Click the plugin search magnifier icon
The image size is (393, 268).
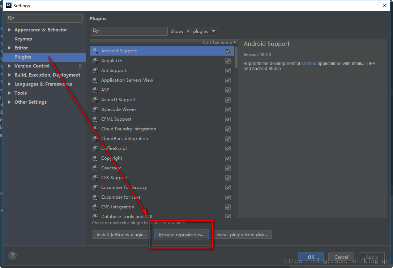coord(96,31)
